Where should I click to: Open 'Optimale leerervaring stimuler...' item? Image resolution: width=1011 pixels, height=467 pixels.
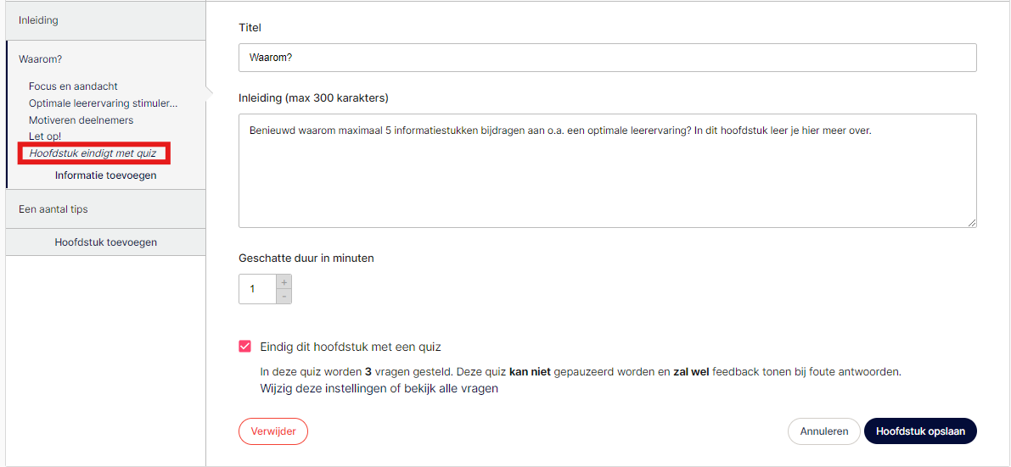coord(104,103)
